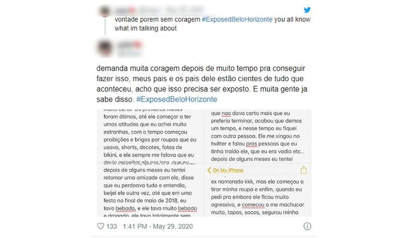Tap the share icon in notes screenshot

click(x=304, y=170)
